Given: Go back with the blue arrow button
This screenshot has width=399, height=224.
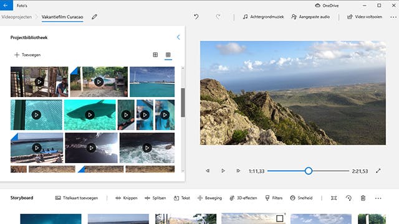Looking at the screenshot, I should 6,6.
